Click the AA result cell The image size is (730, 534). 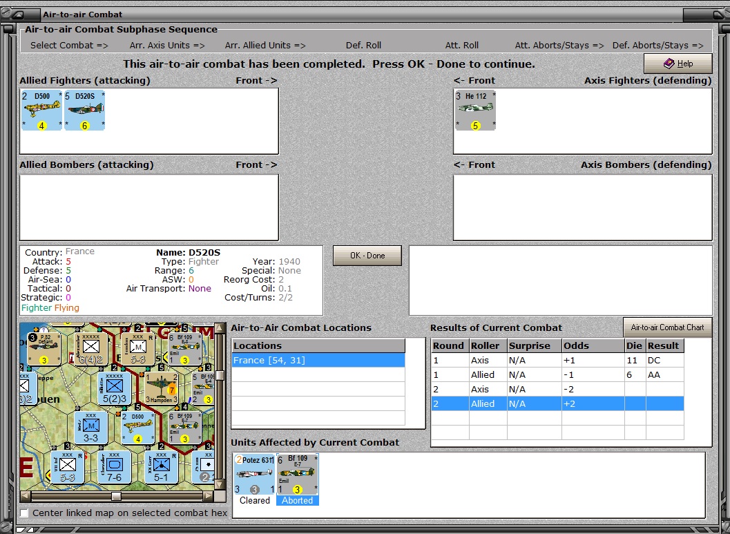(x=665, y=375)
